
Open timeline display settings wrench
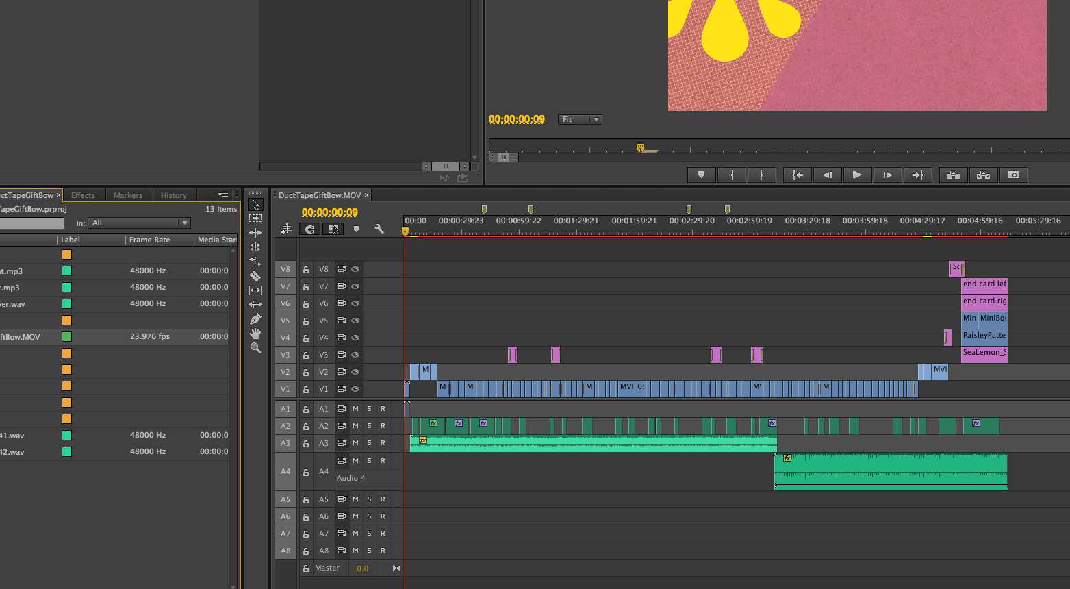click(x=379, y=229)
